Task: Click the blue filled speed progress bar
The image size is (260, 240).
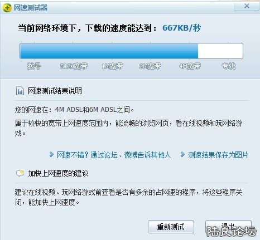Action: coord(109,51)
